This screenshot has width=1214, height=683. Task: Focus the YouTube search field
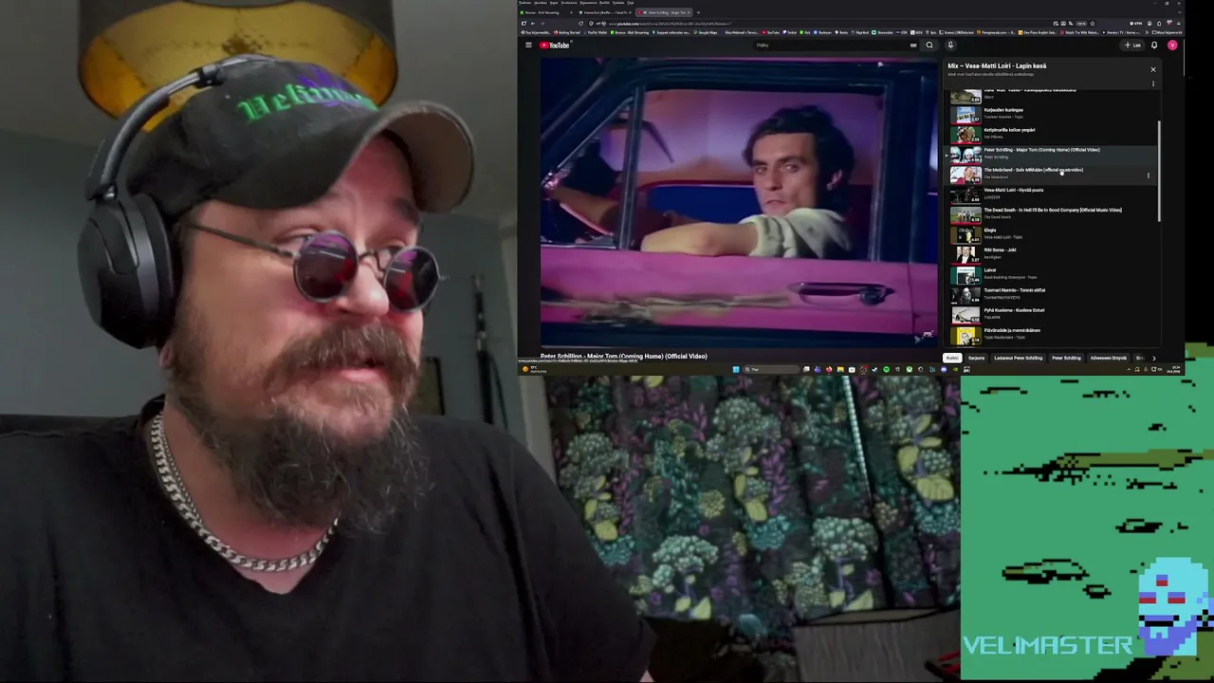[x=833, y=45]
